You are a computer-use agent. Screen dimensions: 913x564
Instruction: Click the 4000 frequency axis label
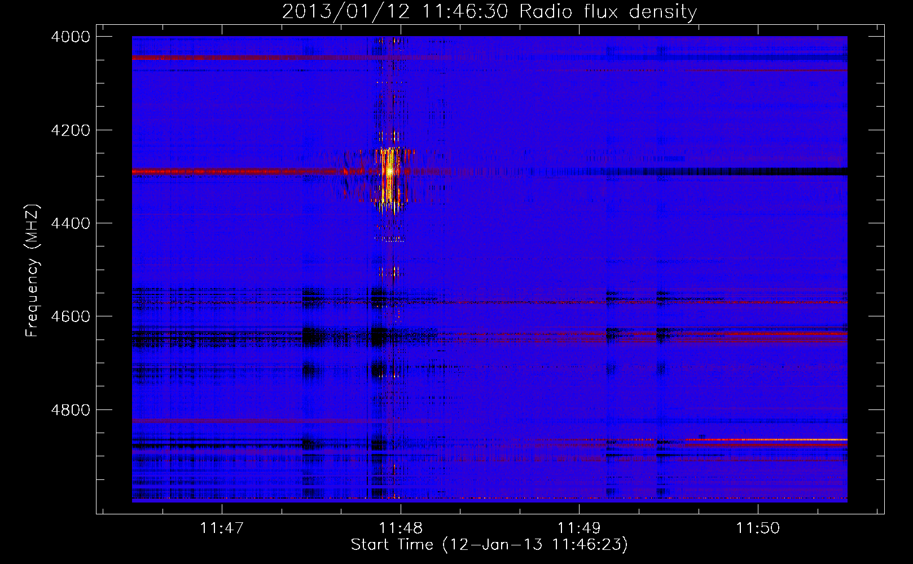(x=71, y=37)
